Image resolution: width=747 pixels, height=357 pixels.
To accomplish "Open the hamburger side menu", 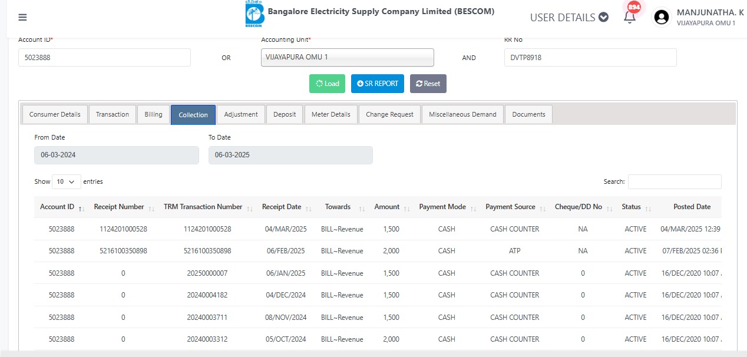I will (x=22, y=17).
